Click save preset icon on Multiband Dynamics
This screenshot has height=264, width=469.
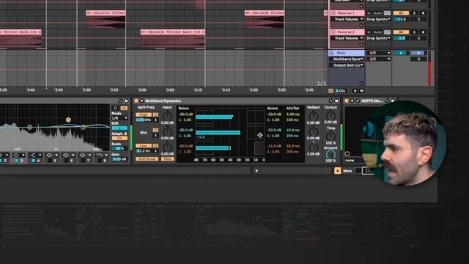(x=336, y=101)
